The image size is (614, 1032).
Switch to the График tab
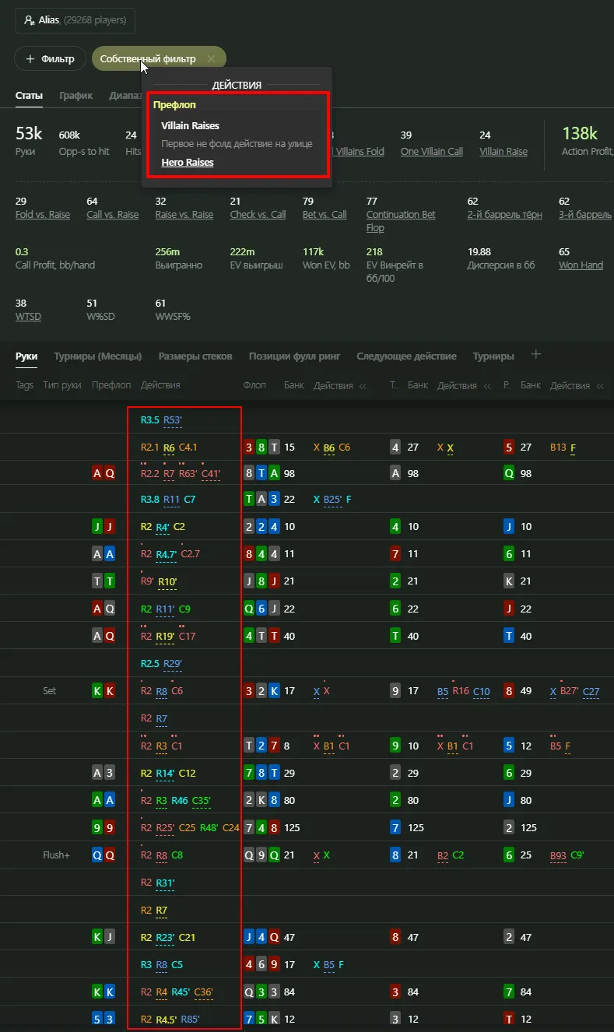coord(75,96)
